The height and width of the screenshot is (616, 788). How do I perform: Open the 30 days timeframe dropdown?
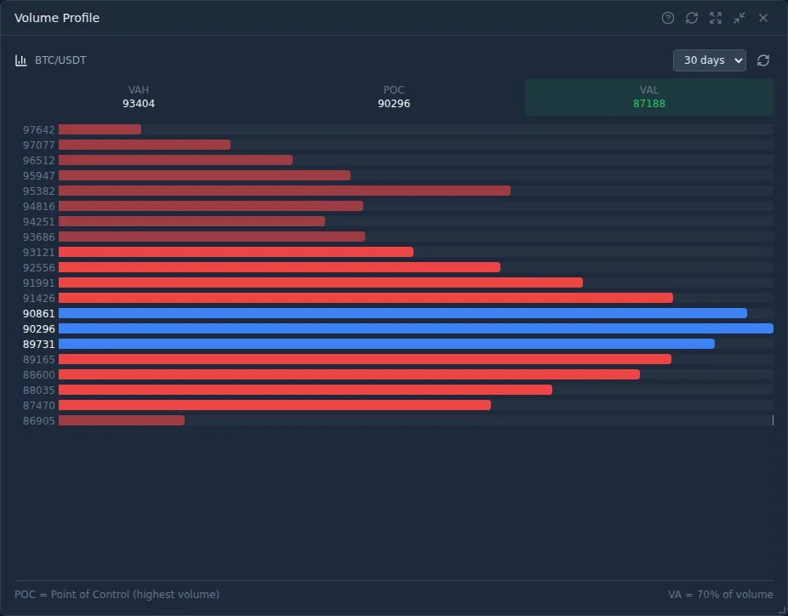(709, 60)
